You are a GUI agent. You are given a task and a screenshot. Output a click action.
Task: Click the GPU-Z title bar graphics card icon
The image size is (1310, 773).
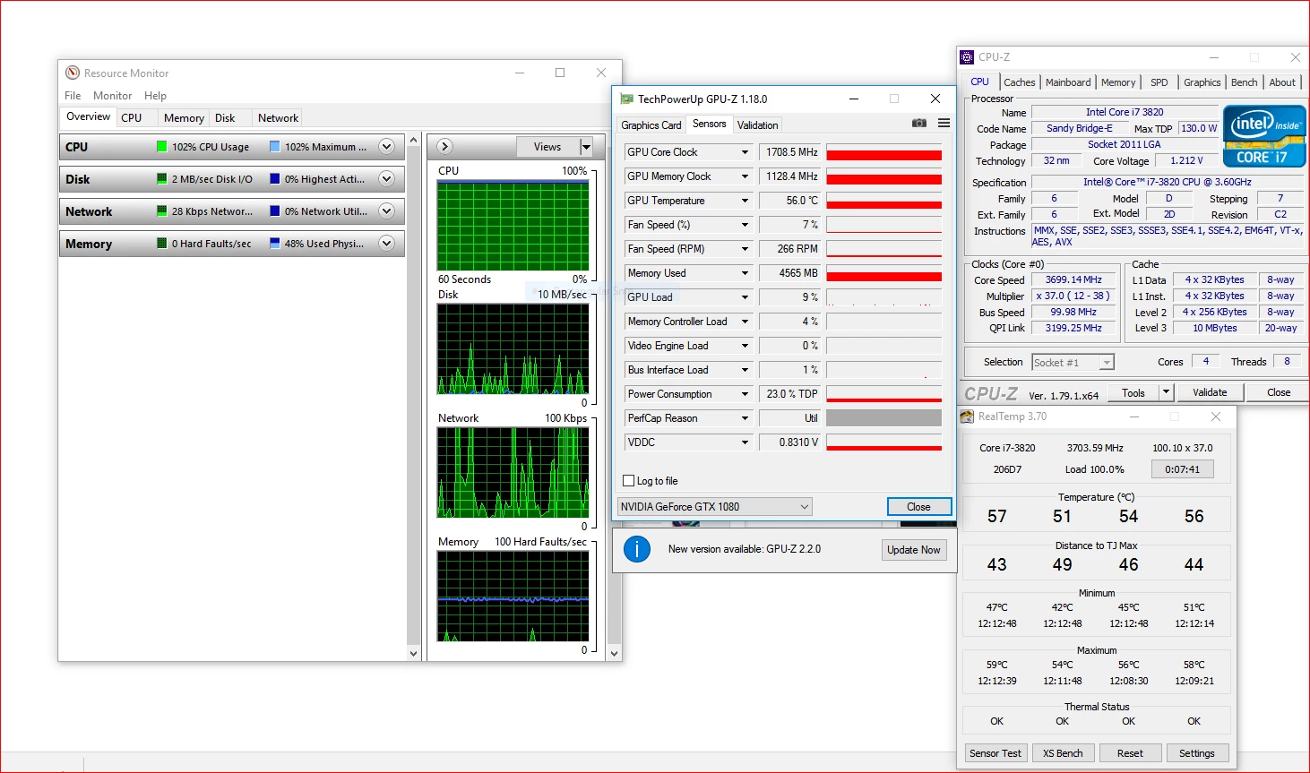pyautogui.click(x=627, y=99)
